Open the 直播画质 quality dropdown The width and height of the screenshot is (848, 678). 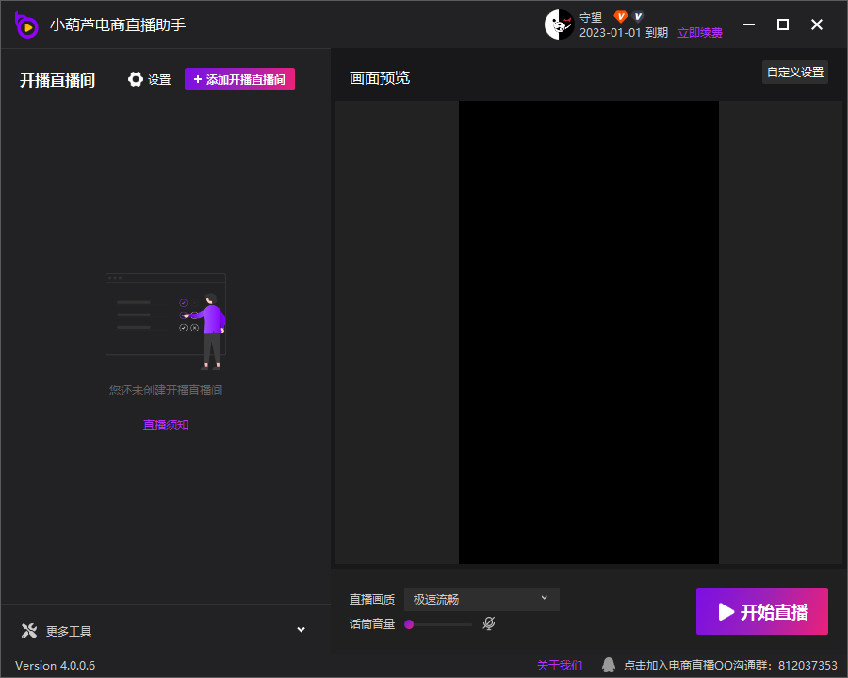coord(481,599)
